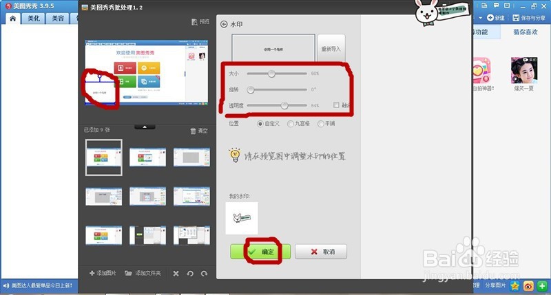Click the 取消 cancel button
Screen dimensions: 551x295
pyautogui.click(x=321, y=252)
